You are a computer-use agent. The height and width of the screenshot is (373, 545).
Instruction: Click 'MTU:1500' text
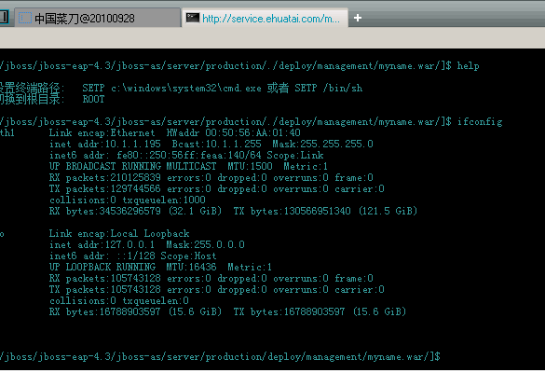(x=250, y=166)
